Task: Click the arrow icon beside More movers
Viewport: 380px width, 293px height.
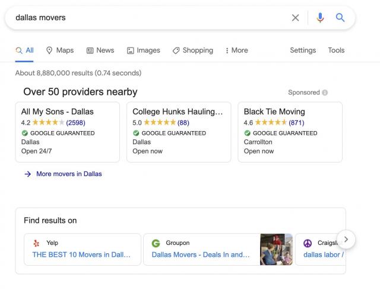Action: [x=28, y=174]
